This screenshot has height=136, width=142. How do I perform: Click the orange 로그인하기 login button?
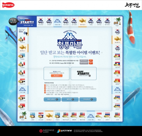pos(57,75)
